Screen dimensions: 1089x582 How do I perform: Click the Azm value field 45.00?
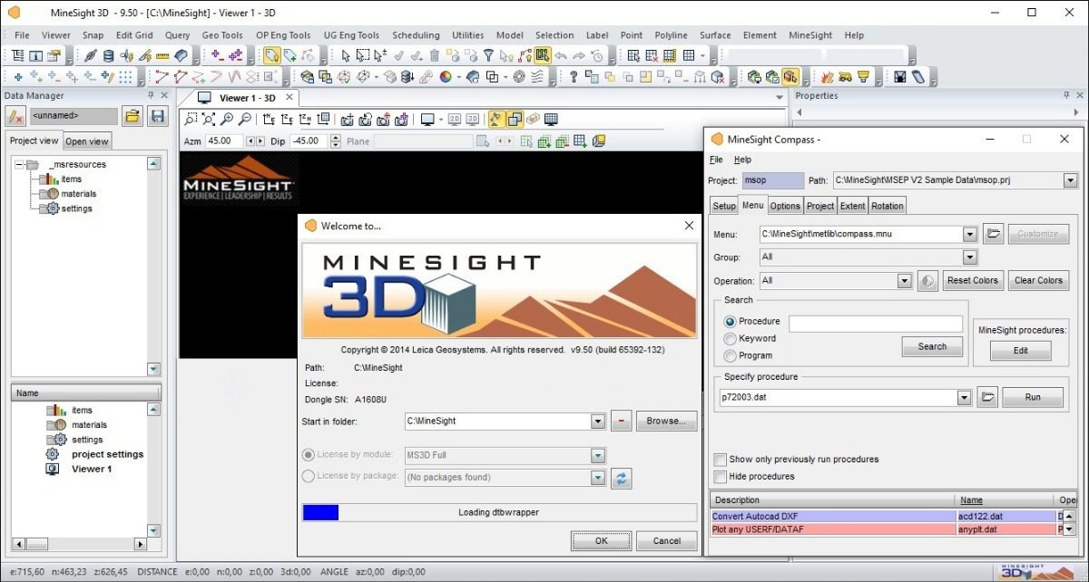click(224, 141)
